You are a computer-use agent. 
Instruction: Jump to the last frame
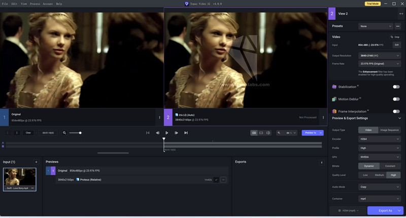pyautogui.click(x=186, y=133)
